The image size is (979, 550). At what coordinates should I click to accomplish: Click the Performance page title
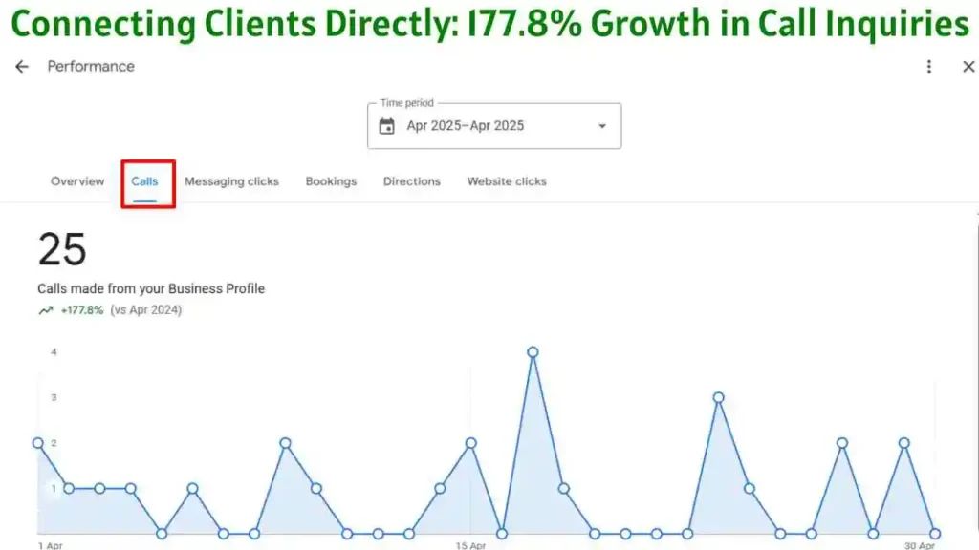coord(91,67)
